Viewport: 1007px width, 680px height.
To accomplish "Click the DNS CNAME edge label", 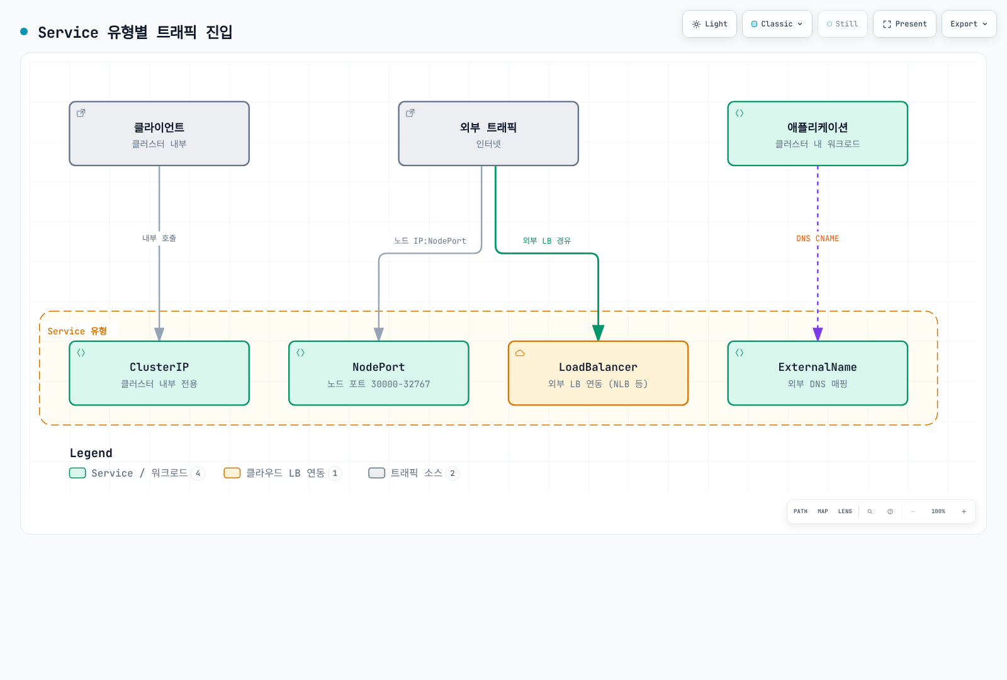I will point(818,239).
